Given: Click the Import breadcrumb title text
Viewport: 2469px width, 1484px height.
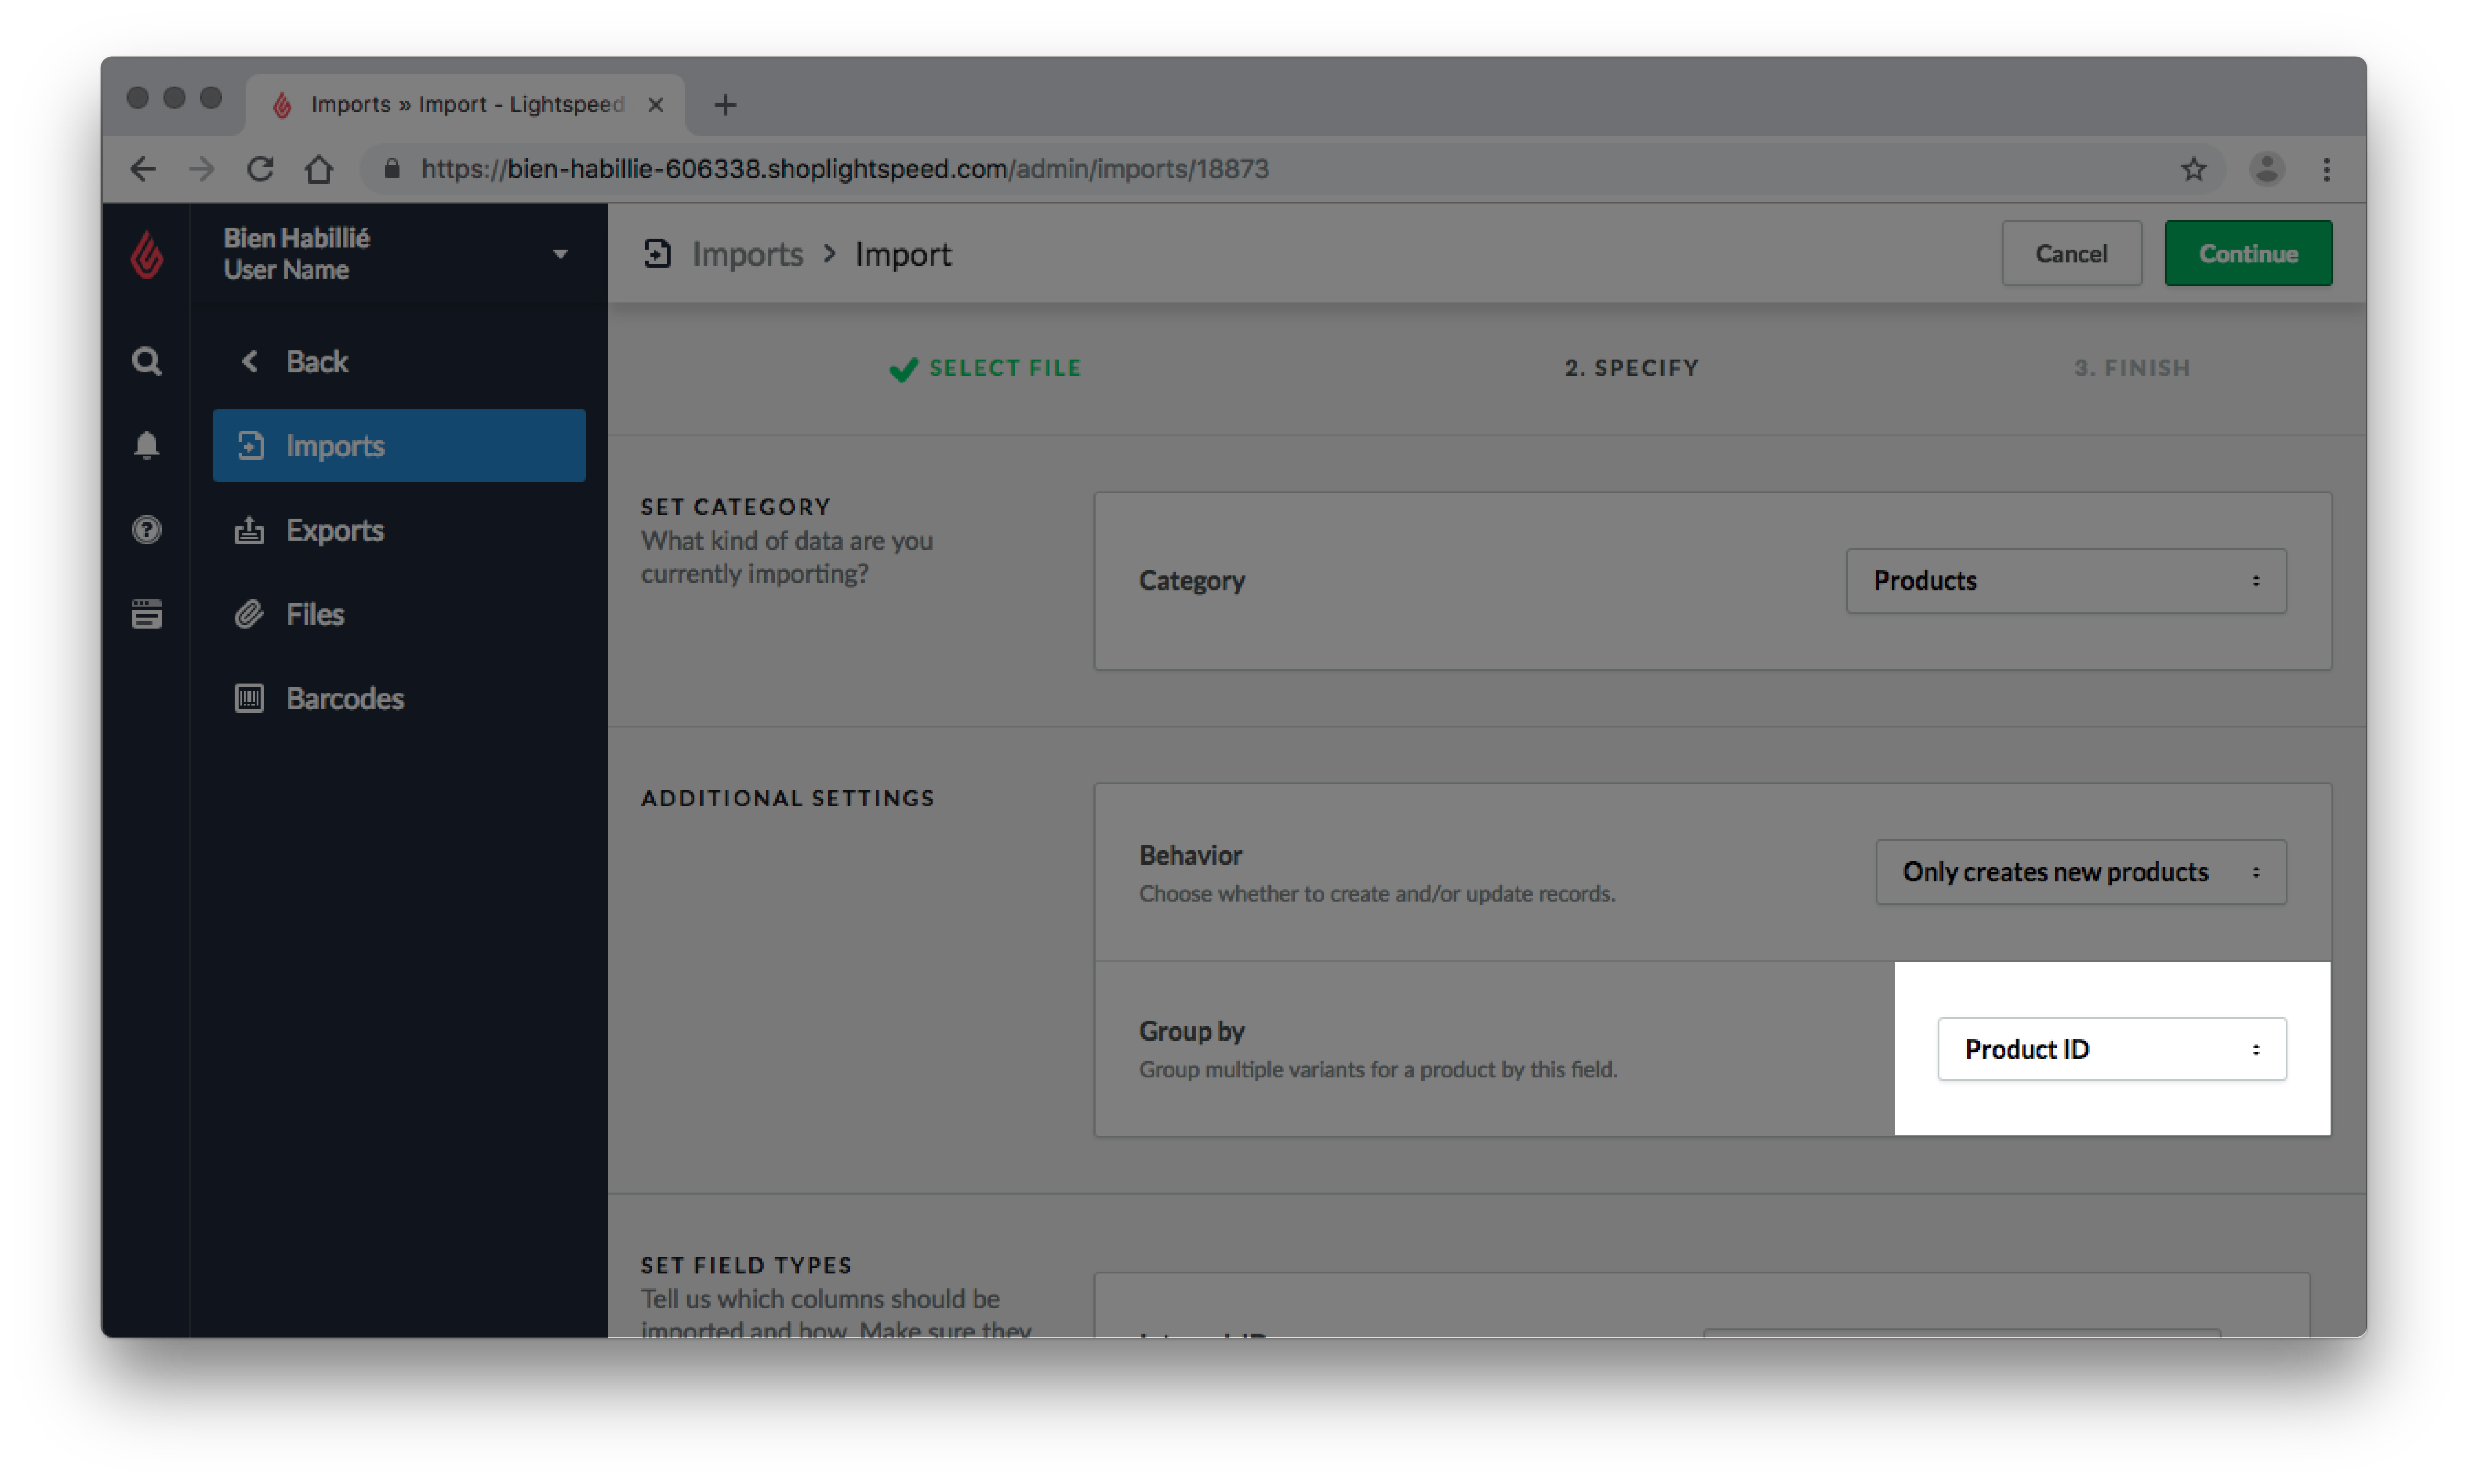Looking at the screenshot, I should pyautogui.click(x=903, y=254).
